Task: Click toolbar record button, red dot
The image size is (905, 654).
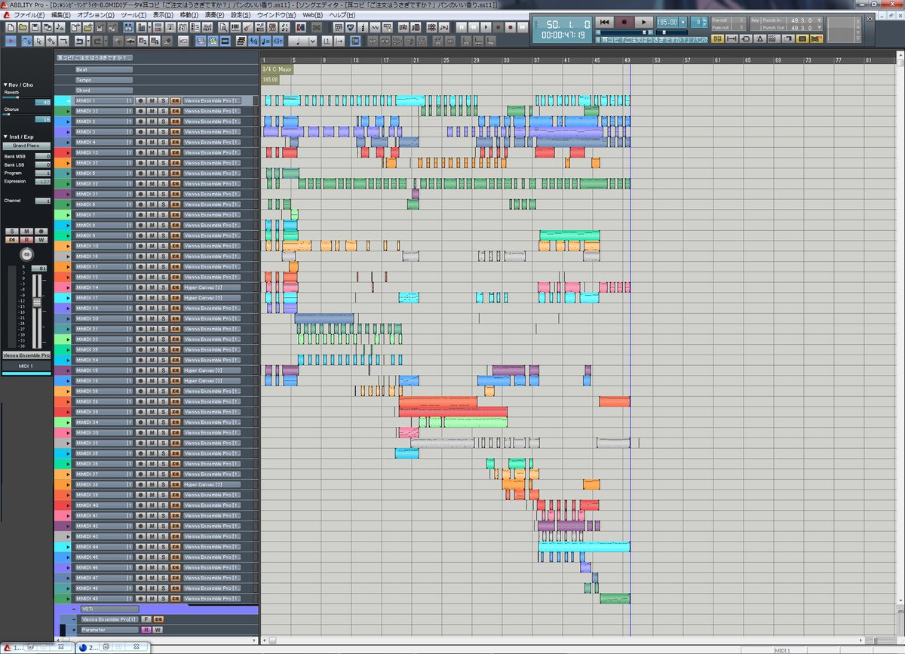Action: 511,27
